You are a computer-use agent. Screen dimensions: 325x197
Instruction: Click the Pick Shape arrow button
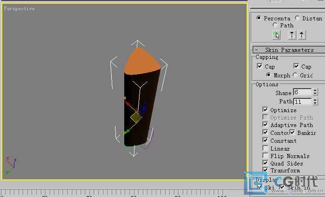click(276, 35)
